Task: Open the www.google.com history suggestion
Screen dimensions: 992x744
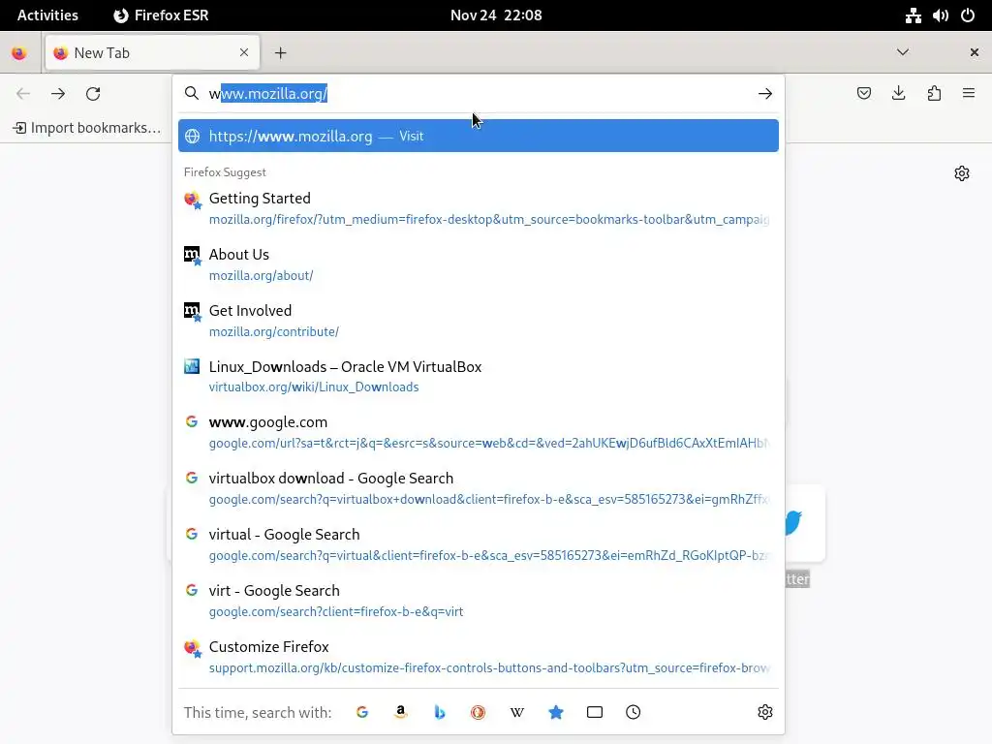Action: click(x=479, y=432)
